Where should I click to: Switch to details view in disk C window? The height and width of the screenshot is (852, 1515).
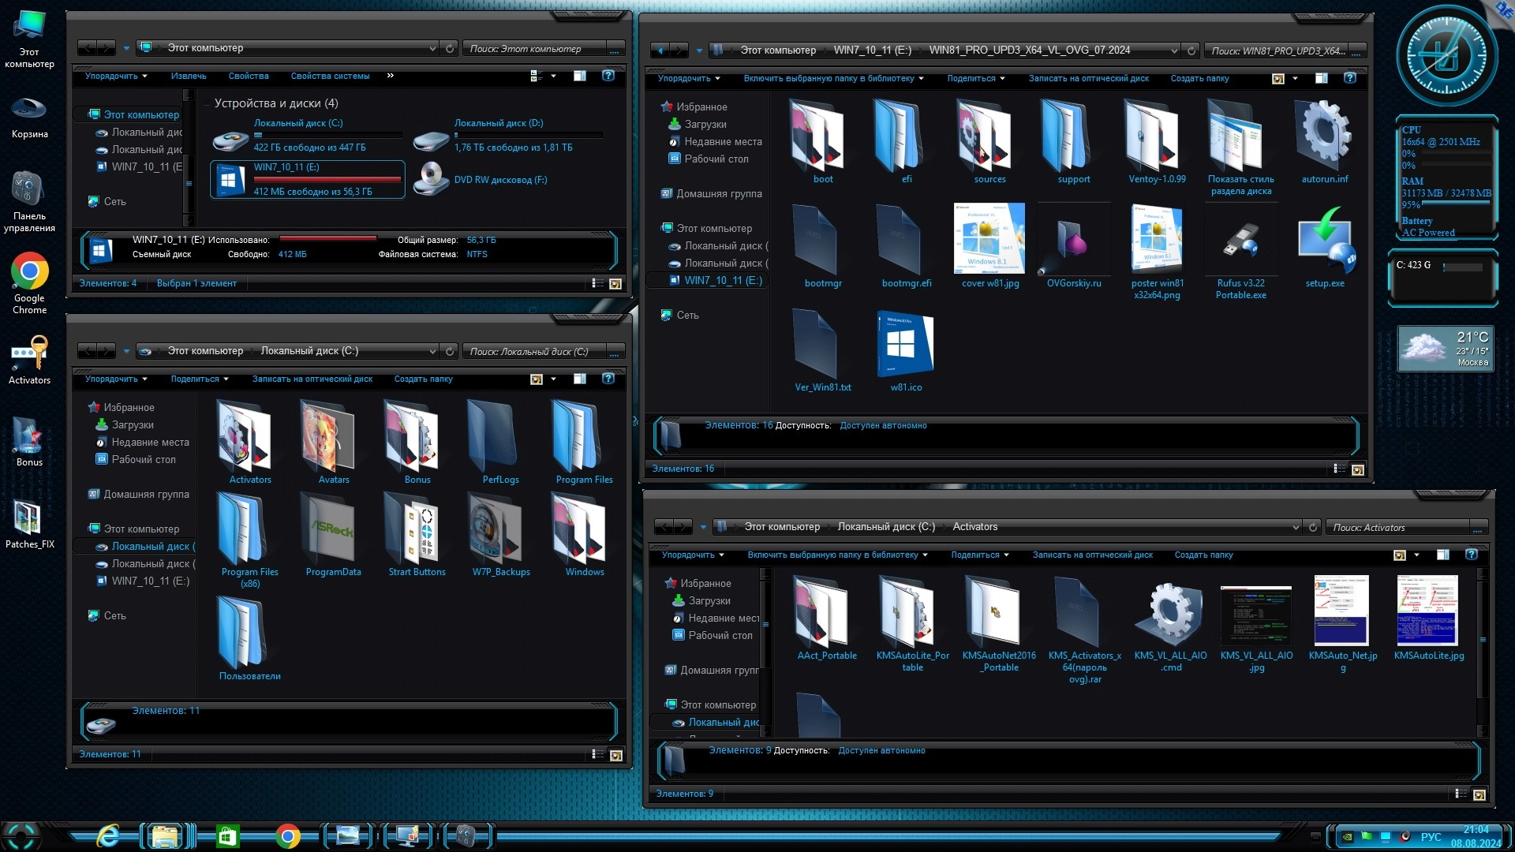point(597,755)
